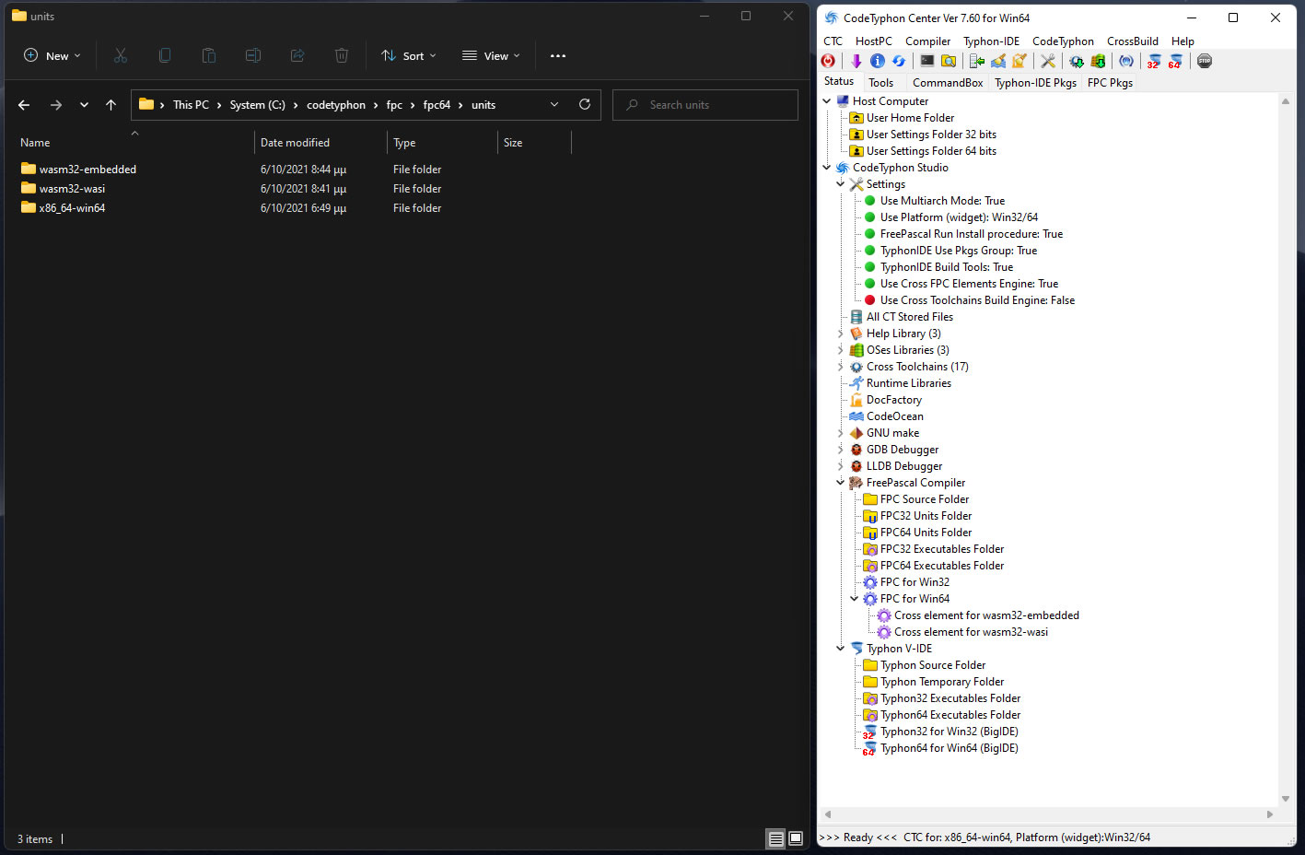Click the blue refresh arrows toolbar icon

point(898,61)
